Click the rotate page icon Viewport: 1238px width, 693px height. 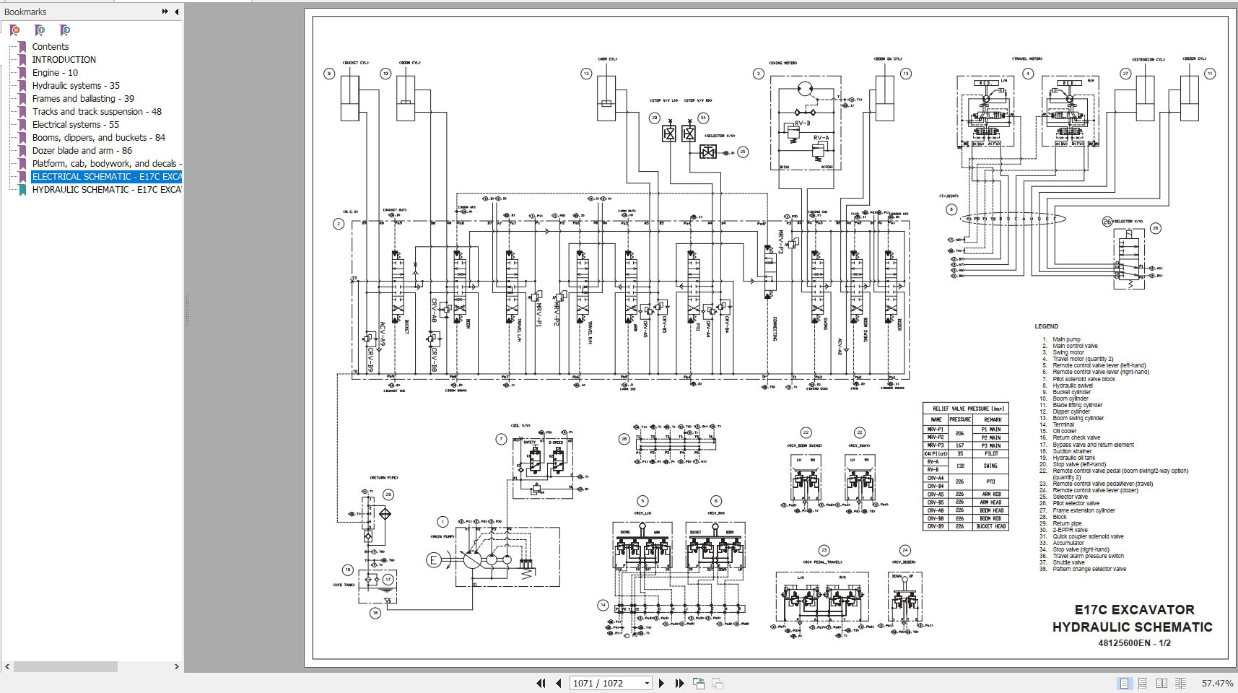pyautogui.click(x=699, y=682)
